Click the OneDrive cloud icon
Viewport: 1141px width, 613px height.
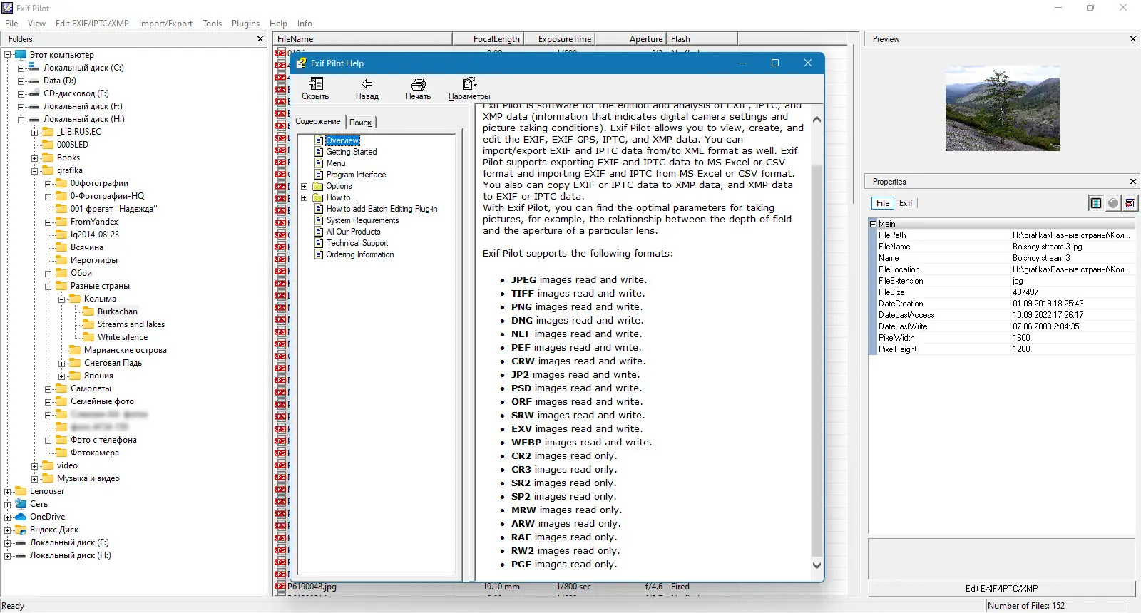(21, 517)
